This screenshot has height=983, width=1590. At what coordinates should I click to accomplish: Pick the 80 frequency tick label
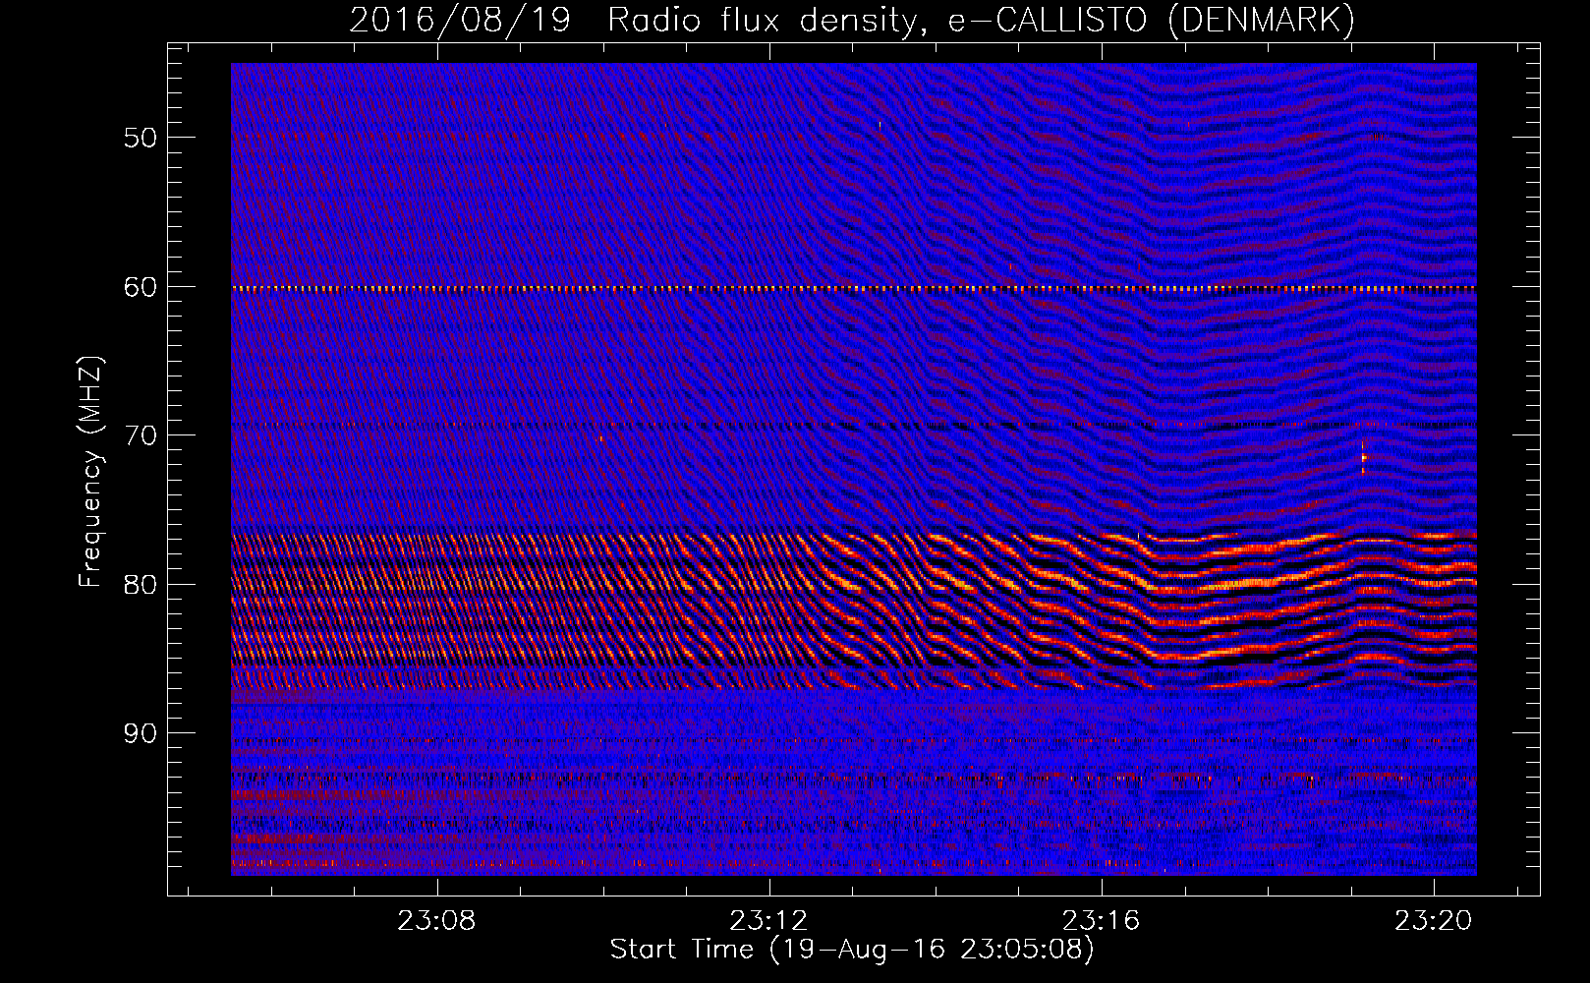pyautogui.click(x=141, y=585)
